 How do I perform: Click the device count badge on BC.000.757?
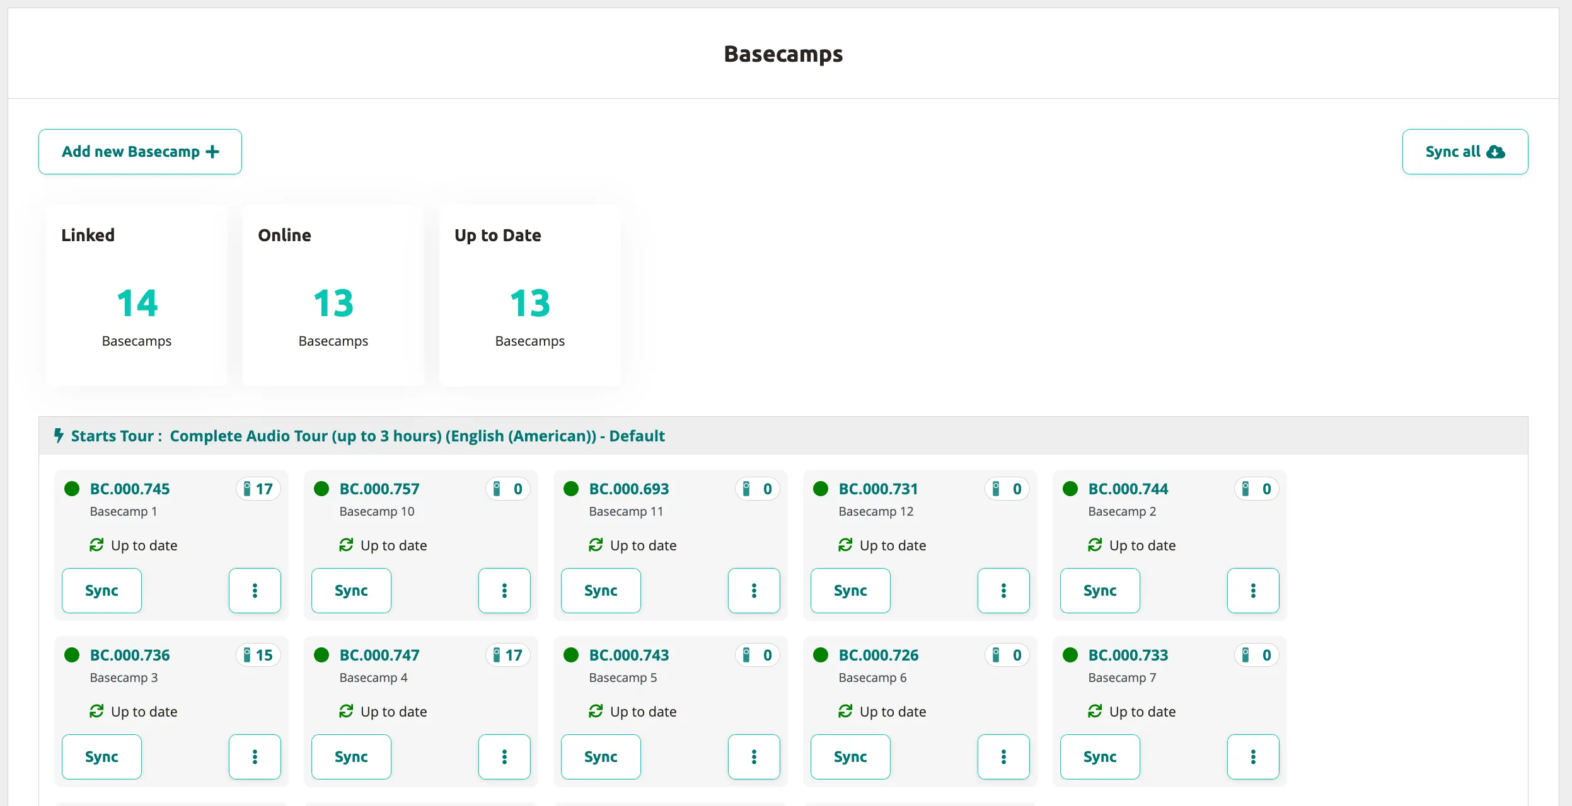coord(508,489)
